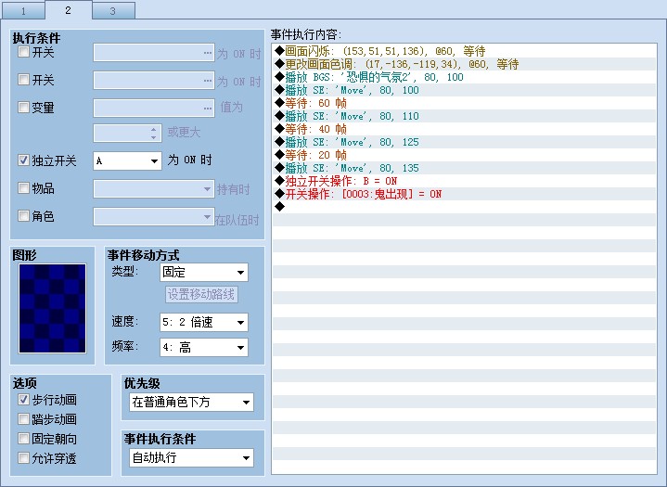Screen dimensions: 667x487
Task: Select event page tab 2
Action: 68,10
